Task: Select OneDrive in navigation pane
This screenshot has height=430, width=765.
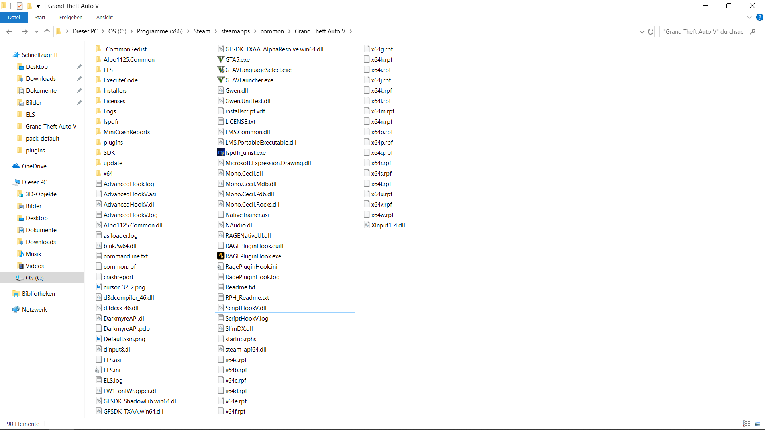Action: [34, 166]
